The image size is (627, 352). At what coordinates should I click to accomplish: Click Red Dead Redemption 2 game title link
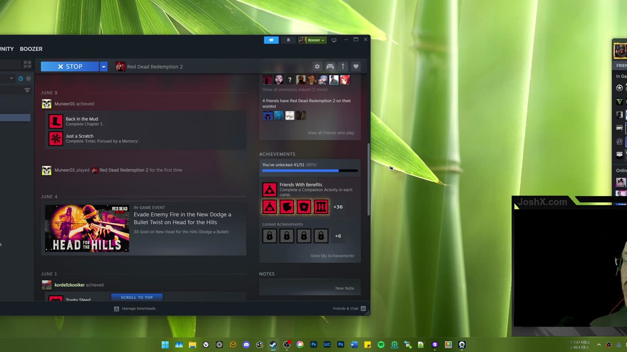pyautogui.click(x=155, y=66)
